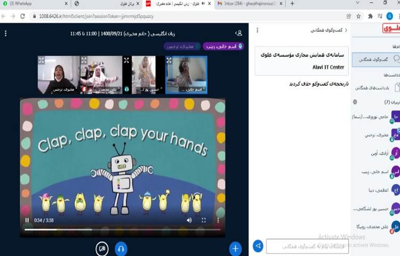400x256 pixels.
Task: Seek along the video progress bar
Action: [x=123, y=229]
